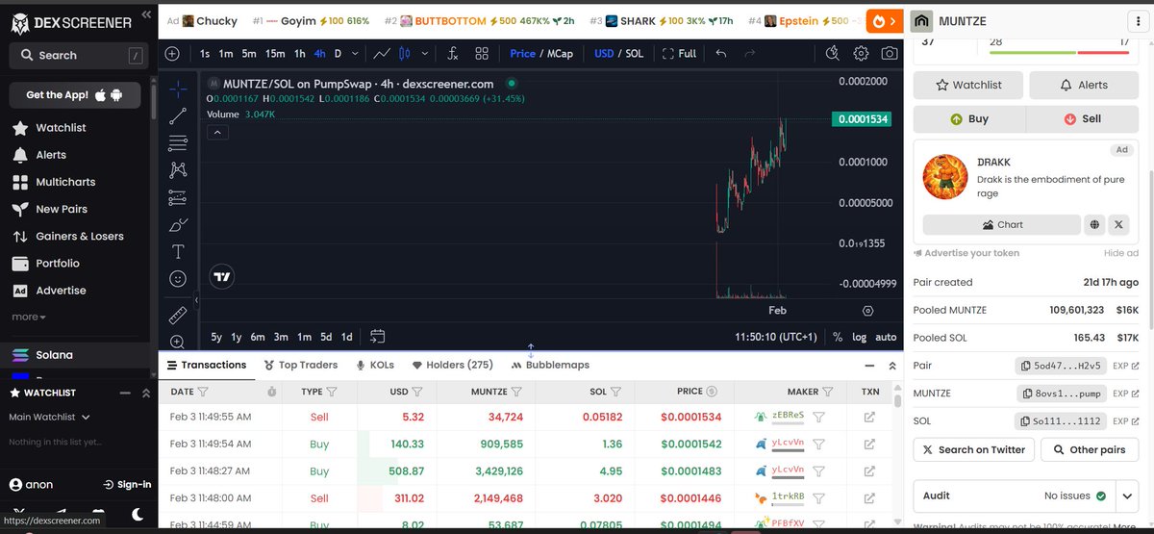This screenshot has height=534, width=1154.
Task: Select the pattern drawing tool
Action: tap(178, 170)
